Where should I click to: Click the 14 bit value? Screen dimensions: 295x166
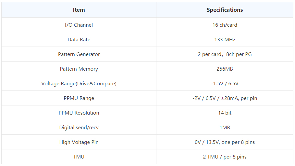coord(225,113)
